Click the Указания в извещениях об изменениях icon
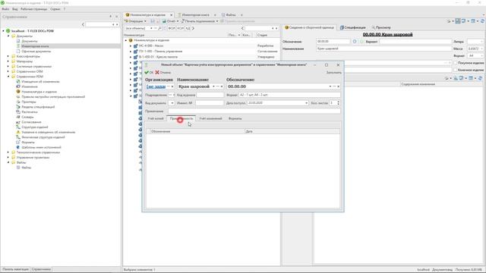The image size is (486, 273). 18,132
